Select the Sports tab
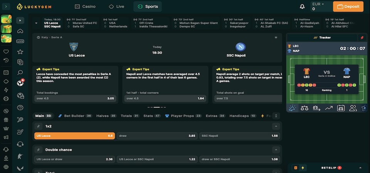The width and height of the screenshot is (370, 173). pos(148,7)
